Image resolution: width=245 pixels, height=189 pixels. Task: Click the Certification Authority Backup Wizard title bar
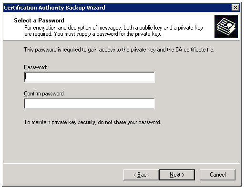pos(118,8)
